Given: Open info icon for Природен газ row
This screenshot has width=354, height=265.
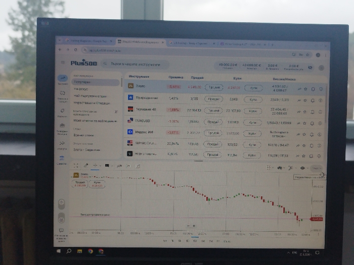Looking at the screenshot, I should 320,100.
